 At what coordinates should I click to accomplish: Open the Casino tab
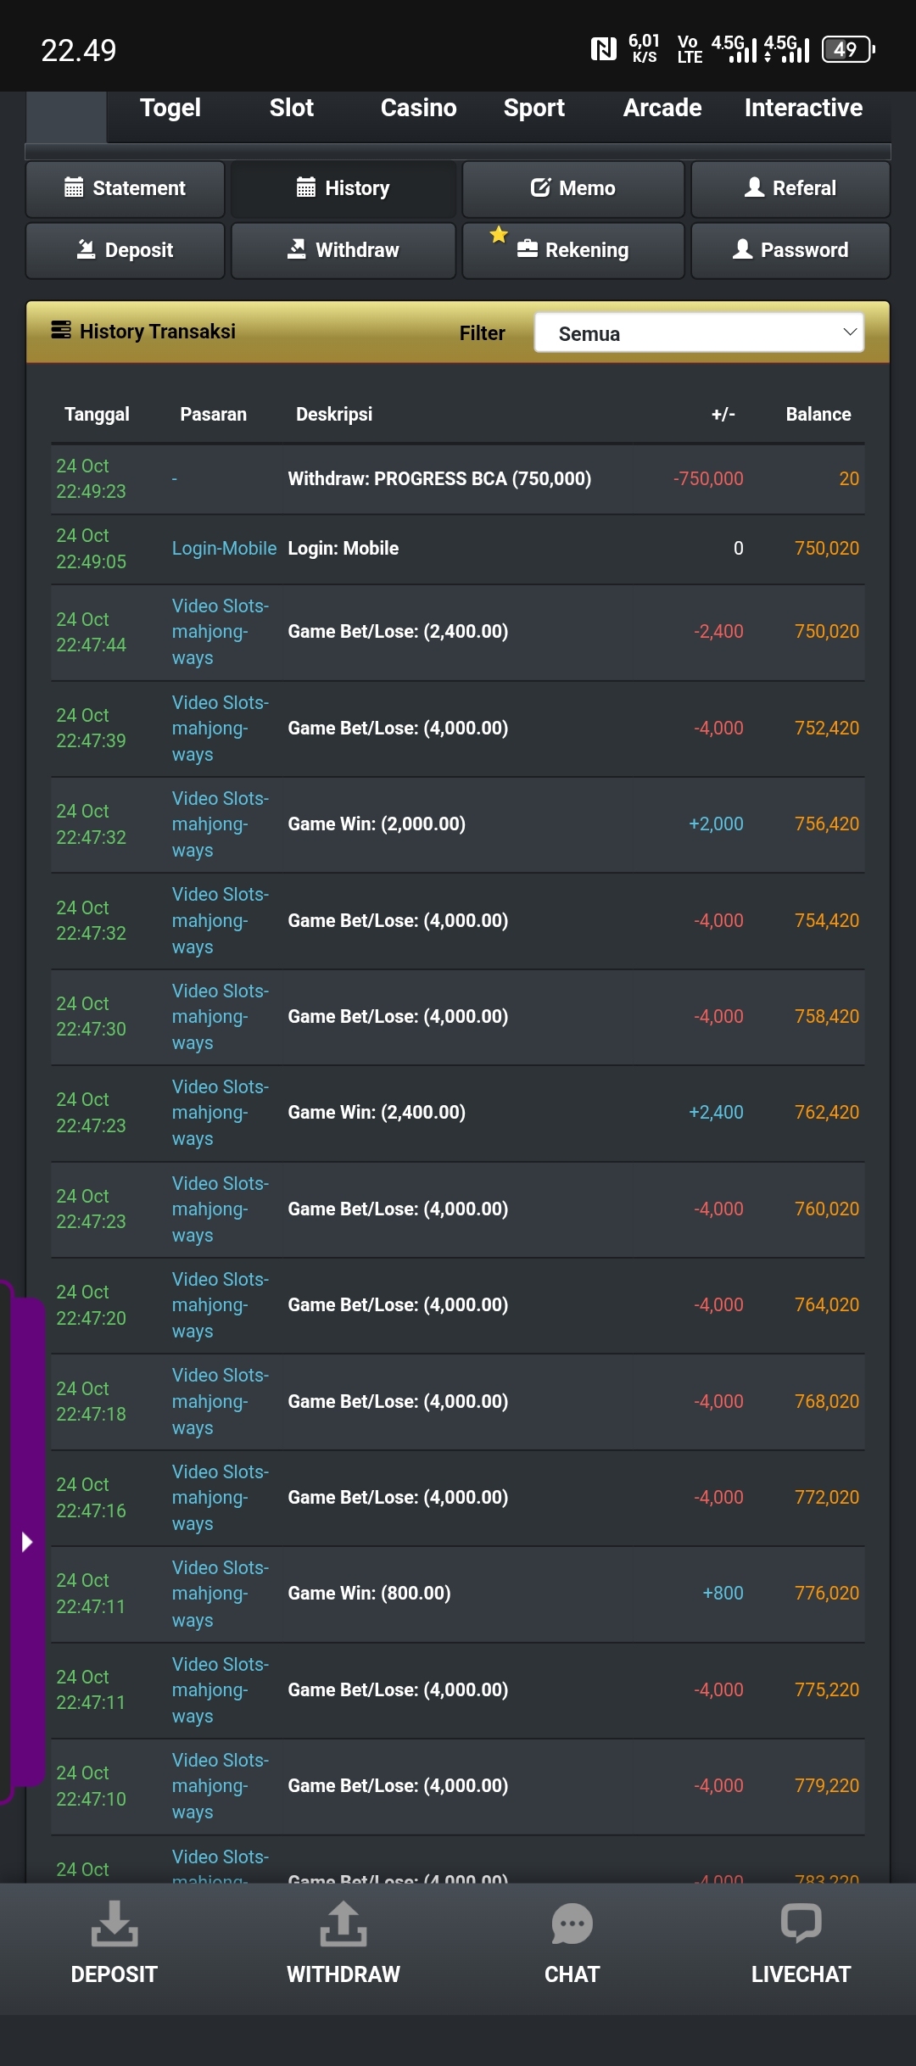[x=418, y=108]
